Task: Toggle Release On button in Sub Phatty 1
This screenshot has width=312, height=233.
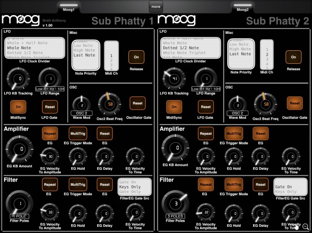Action: point(136,57)
